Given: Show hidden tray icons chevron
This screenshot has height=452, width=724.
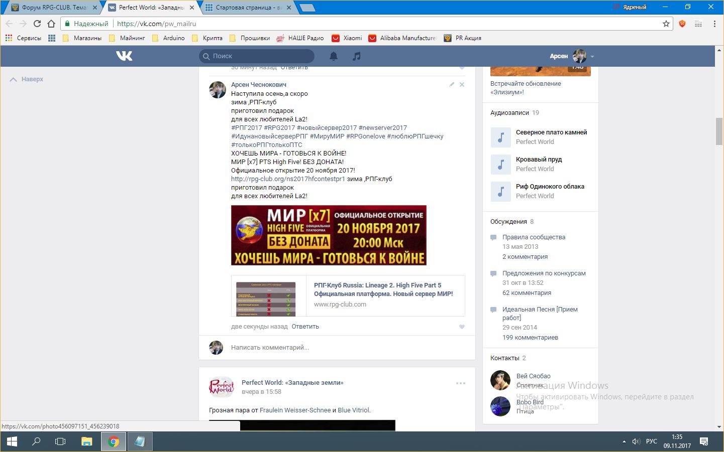Looking at the screenshot, I should [x=624, y=441].
